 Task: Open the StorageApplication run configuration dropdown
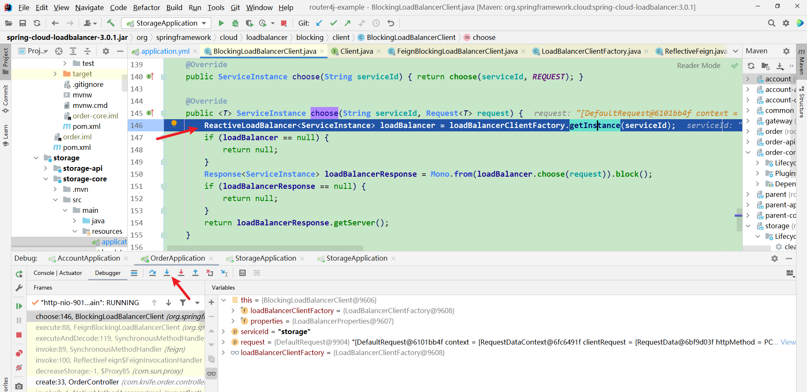(204, 23)
